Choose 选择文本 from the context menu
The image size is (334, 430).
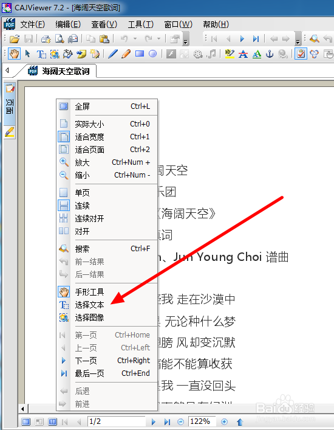pos(107,305)
